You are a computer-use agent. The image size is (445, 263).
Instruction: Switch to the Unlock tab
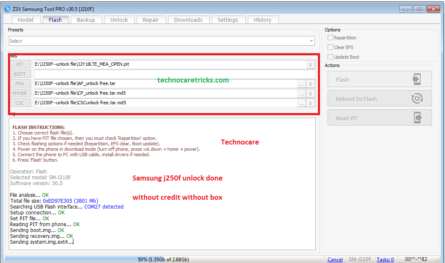(x=119, y=20)
